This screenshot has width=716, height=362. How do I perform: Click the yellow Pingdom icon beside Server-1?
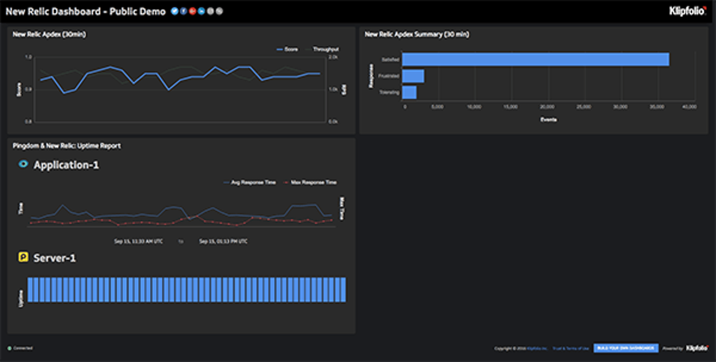[x=23, y=257]
